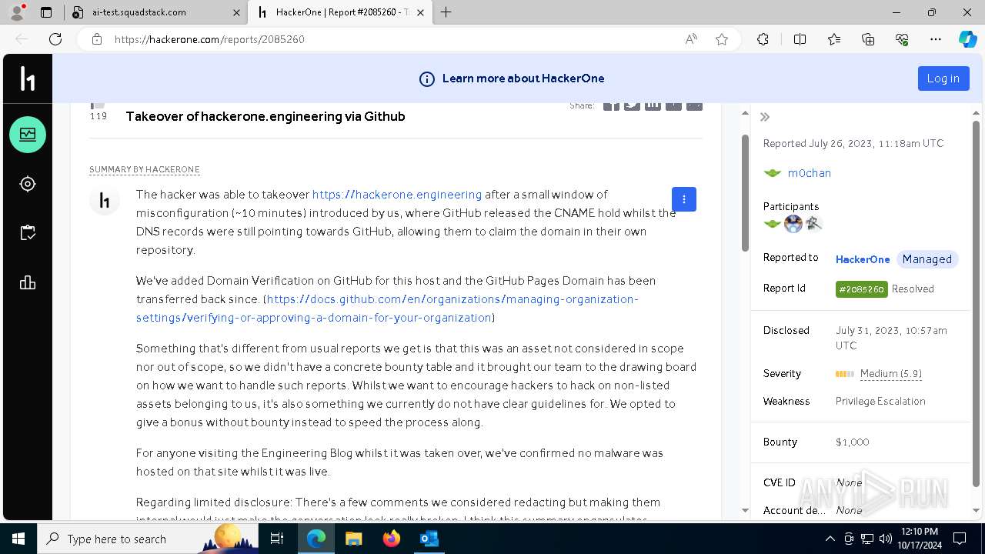The width and height of the screenshot is (985, 554).
Task: Open the Windows Start menu
Action: point(18,539)
